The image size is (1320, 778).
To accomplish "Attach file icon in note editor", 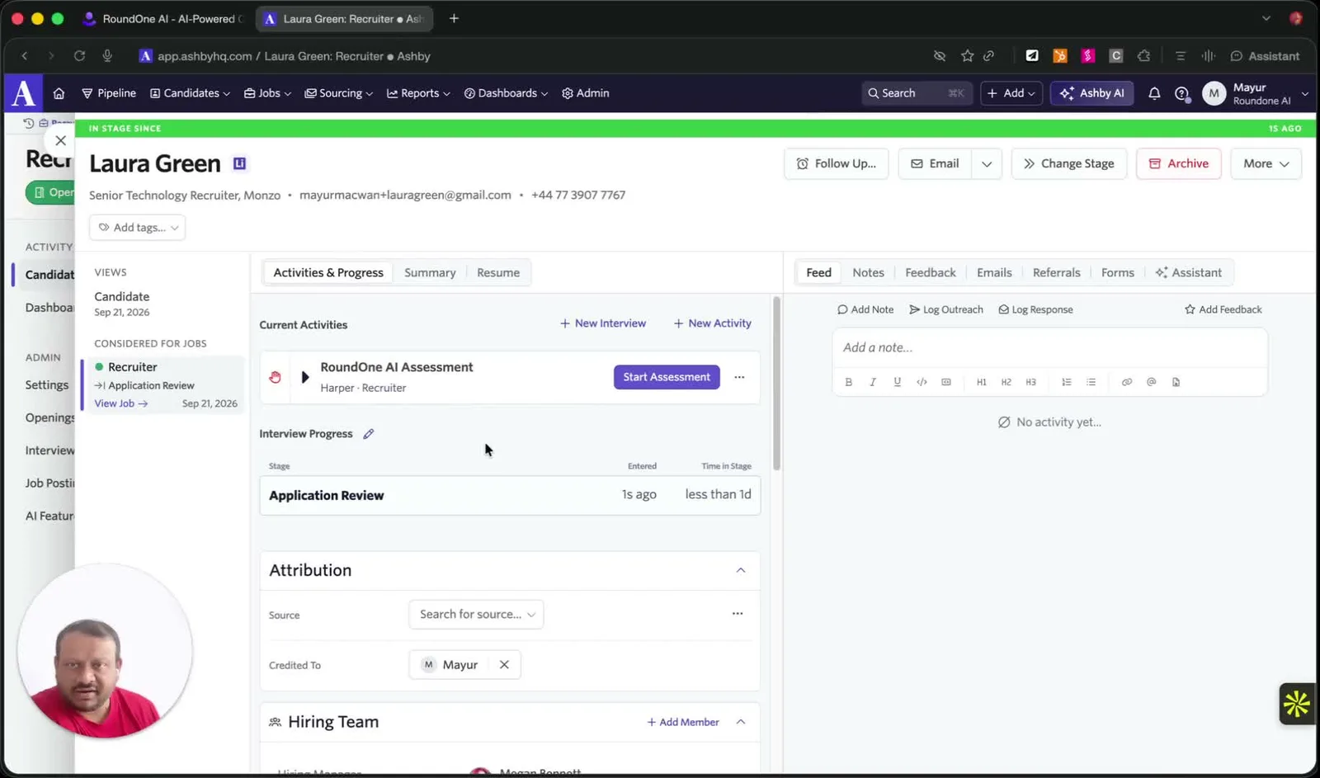I will pos(1176,382).
